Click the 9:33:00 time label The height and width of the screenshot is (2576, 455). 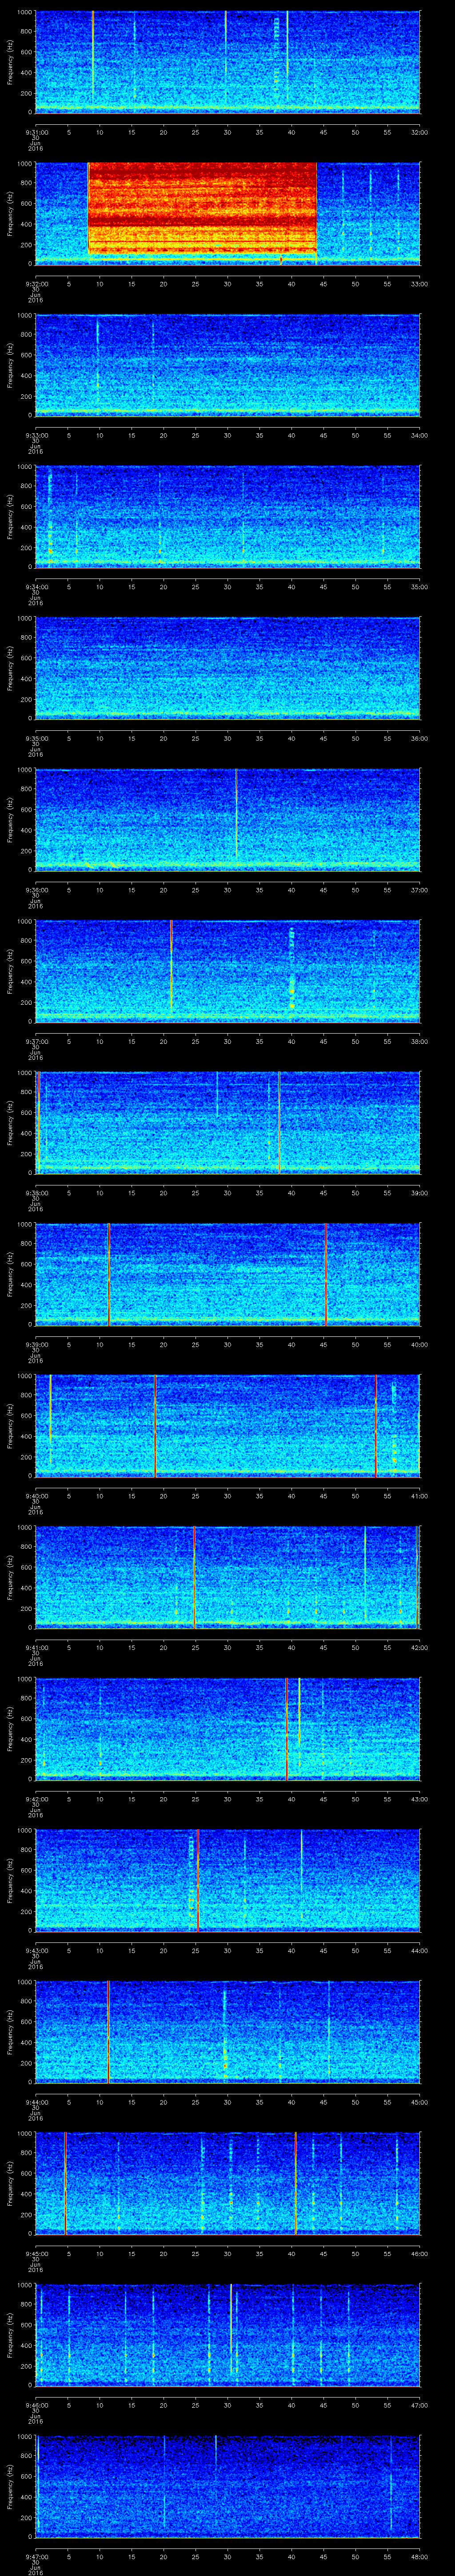[x=36, y=435]
